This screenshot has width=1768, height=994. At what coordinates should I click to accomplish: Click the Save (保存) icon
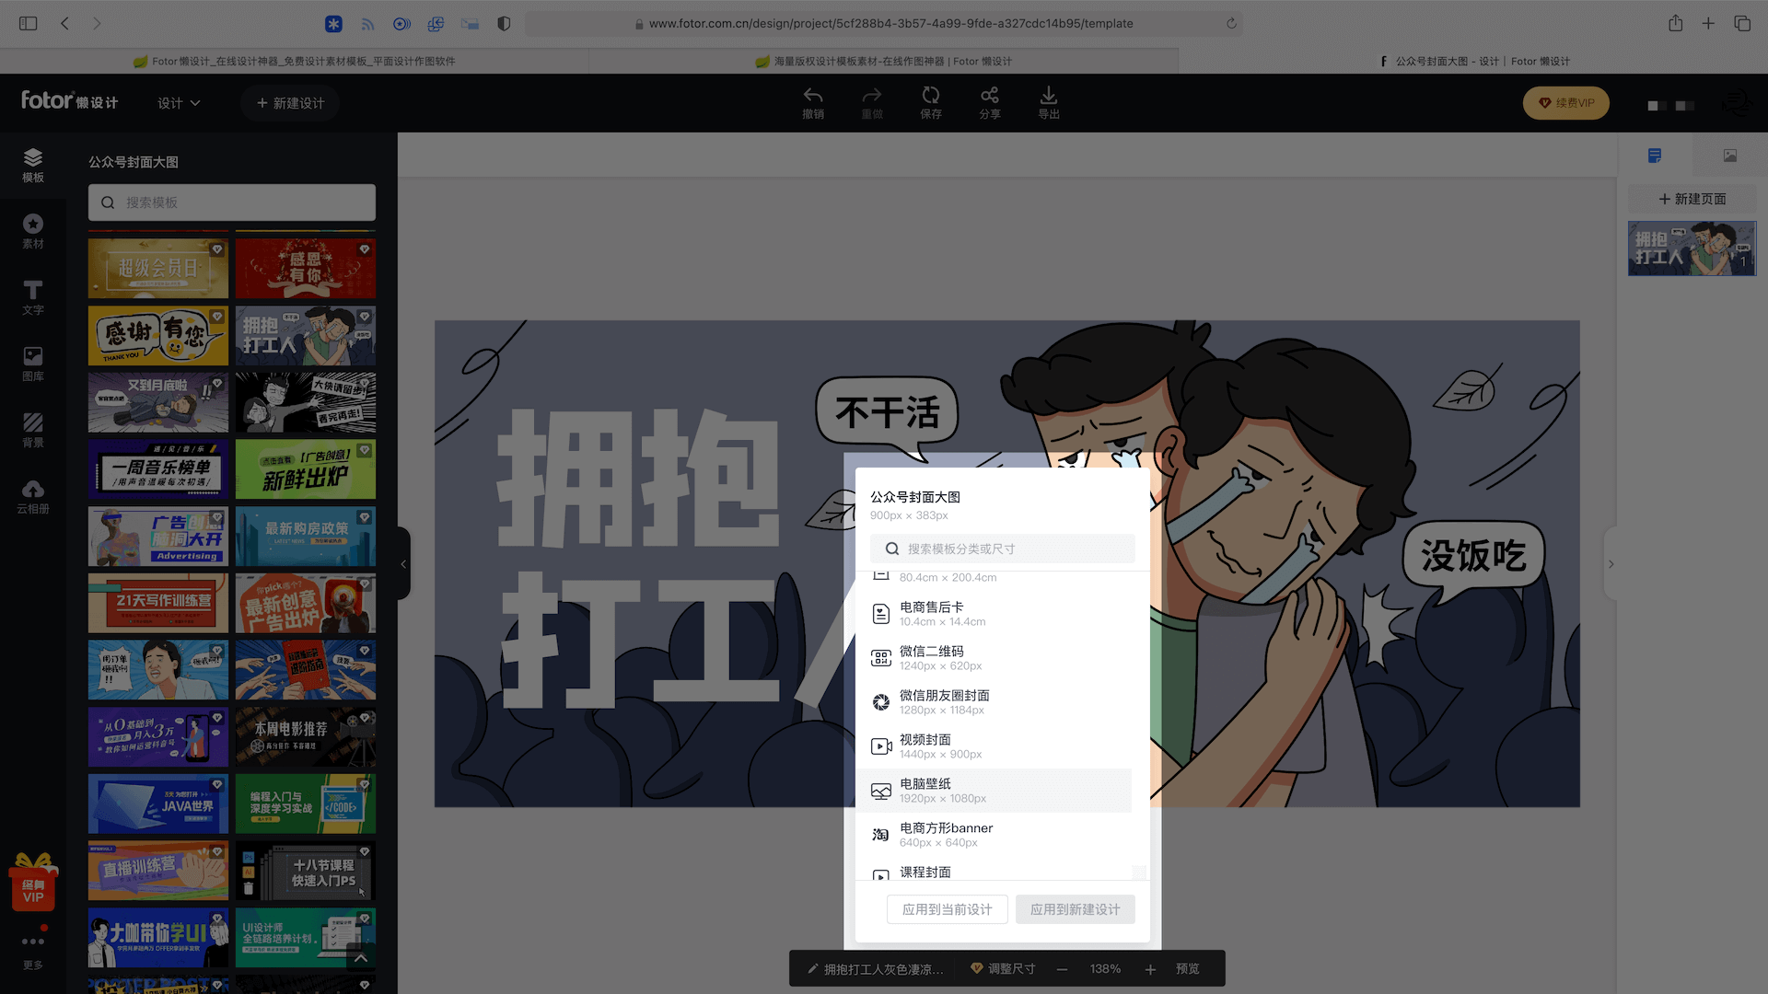[x=930, y=96]
